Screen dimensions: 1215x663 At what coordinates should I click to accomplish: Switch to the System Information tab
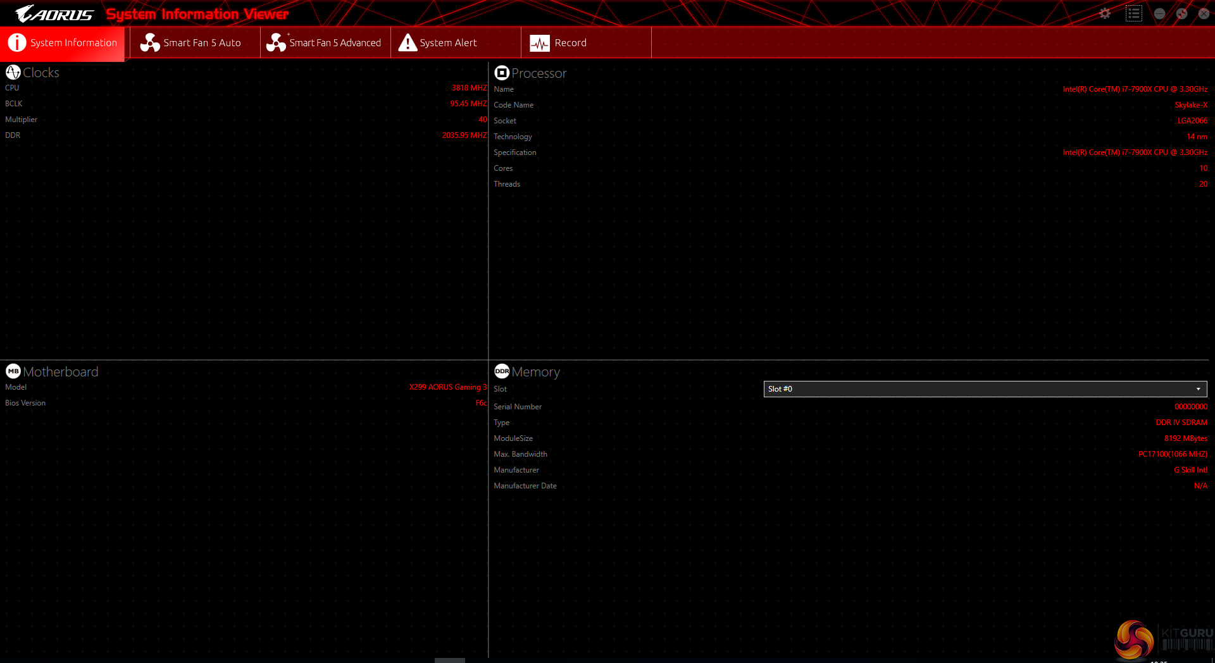click(63, 43)
